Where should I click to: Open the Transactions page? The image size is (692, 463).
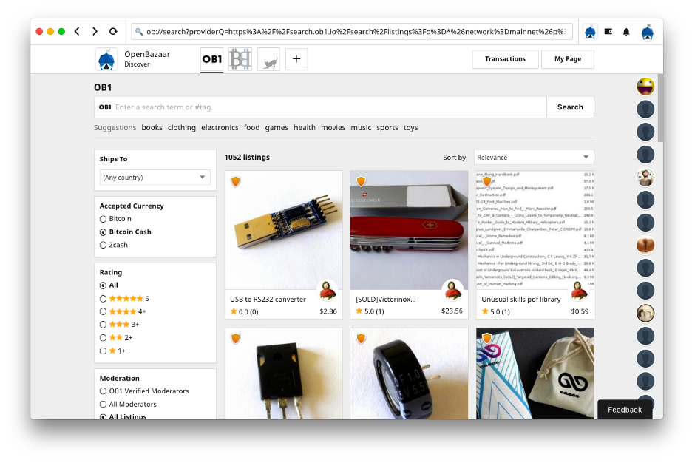pyautogui.click(x=505, y=59)
